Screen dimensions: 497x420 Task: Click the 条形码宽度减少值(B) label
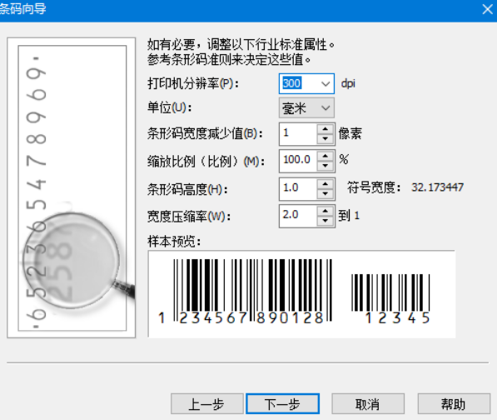205,133
